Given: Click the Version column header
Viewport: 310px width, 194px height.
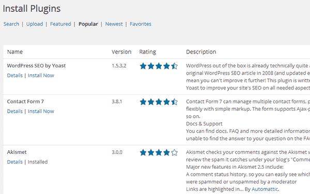Looking at the screenshot, I should click(121, 52).
